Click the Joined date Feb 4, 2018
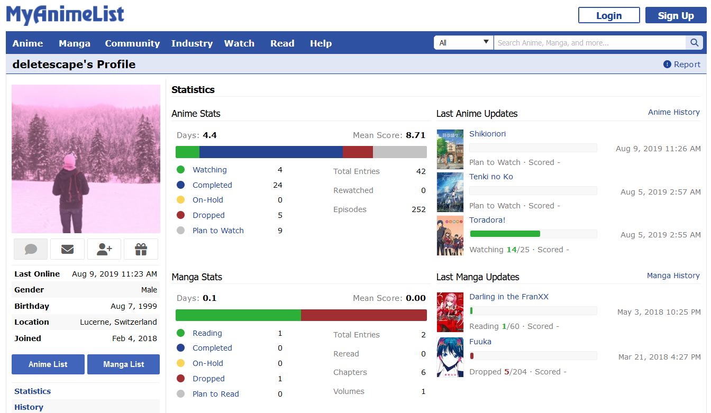Image resolution: width=711 pixels, height=413 pixels. click(x=134, y=338)
